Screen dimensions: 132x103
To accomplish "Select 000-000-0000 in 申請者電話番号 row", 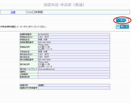I will (44, 42).
